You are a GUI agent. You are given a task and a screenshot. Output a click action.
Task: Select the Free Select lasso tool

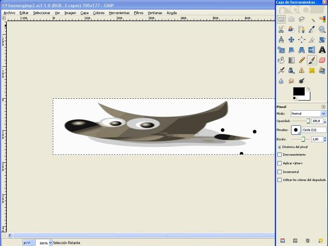coord(301,19)
